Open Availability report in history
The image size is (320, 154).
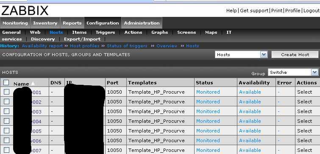(x=42, y=46)
